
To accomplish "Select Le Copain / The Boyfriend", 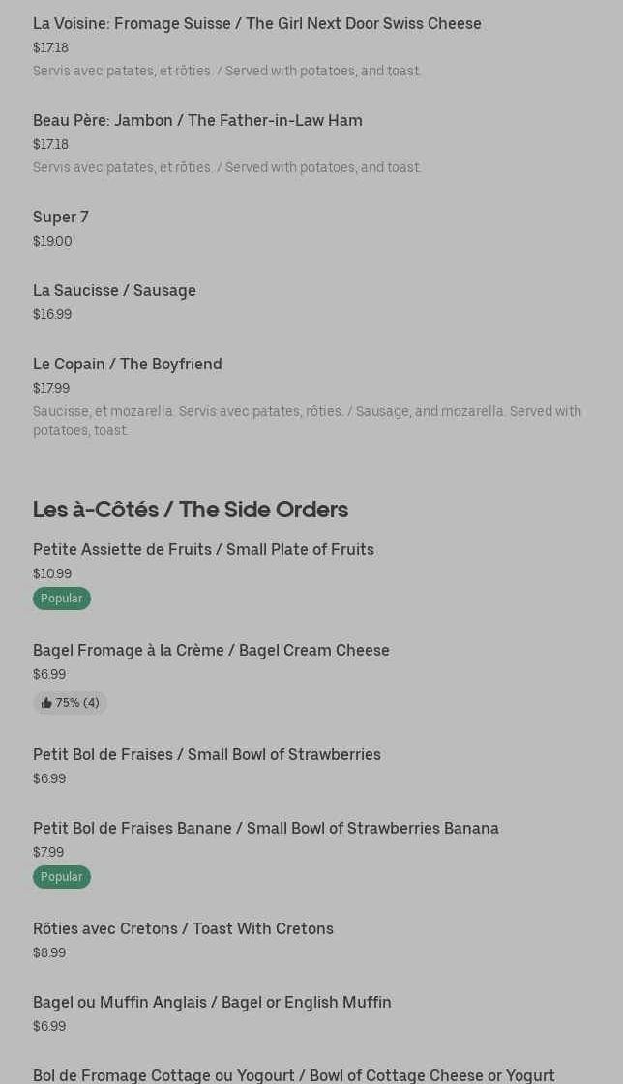I will coord(128,364).
